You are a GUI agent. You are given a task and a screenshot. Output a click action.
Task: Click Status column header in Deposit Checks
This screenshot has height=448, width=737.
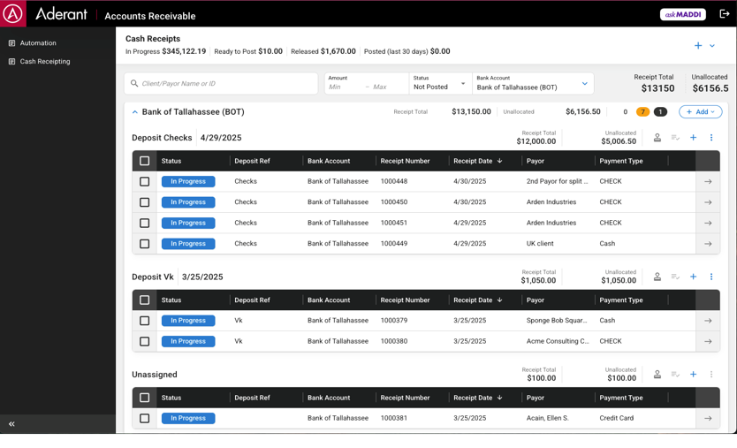pos(171,161)
